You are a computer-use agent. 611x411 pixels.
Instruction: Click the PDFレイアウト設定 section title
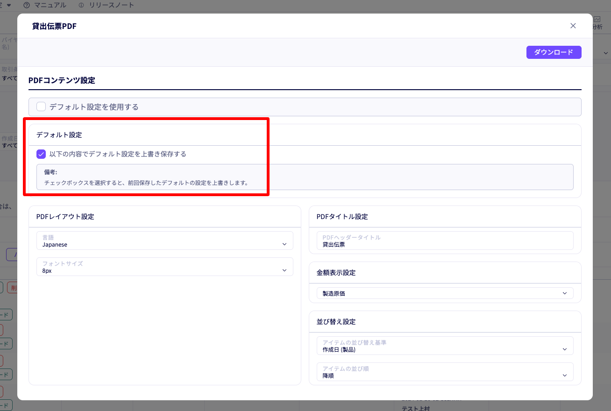click(x=65, y=217)
